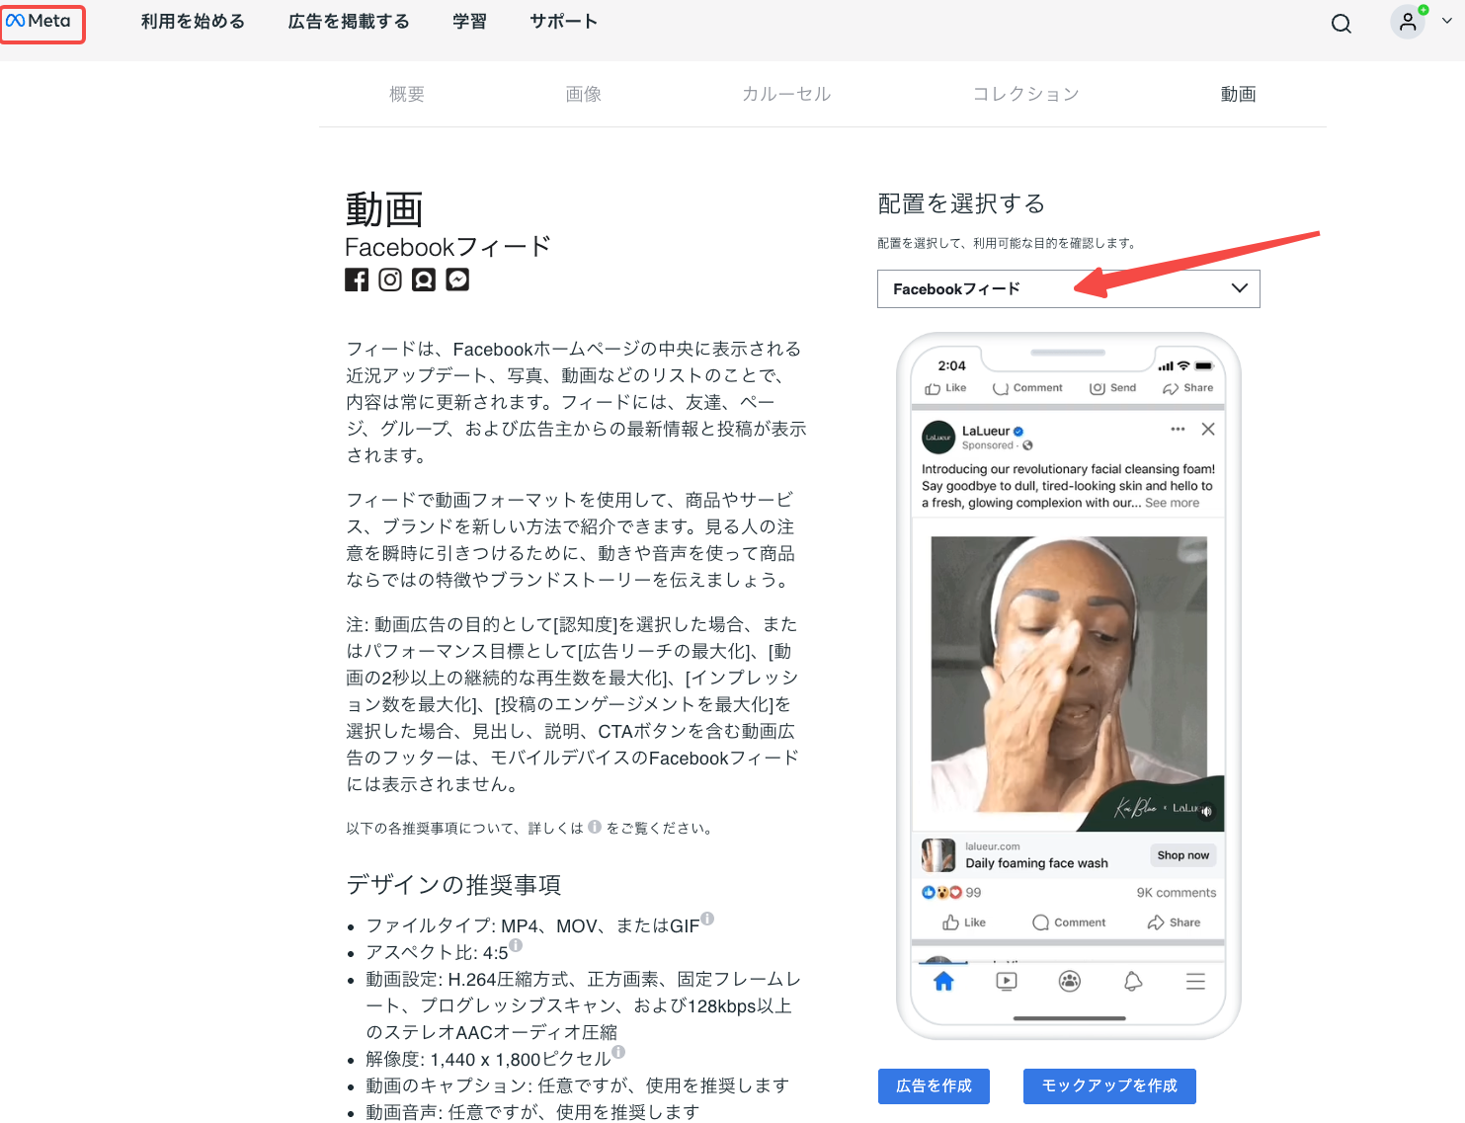Click the Audience Network platform icon
1465x1123 pixels.
424,280
